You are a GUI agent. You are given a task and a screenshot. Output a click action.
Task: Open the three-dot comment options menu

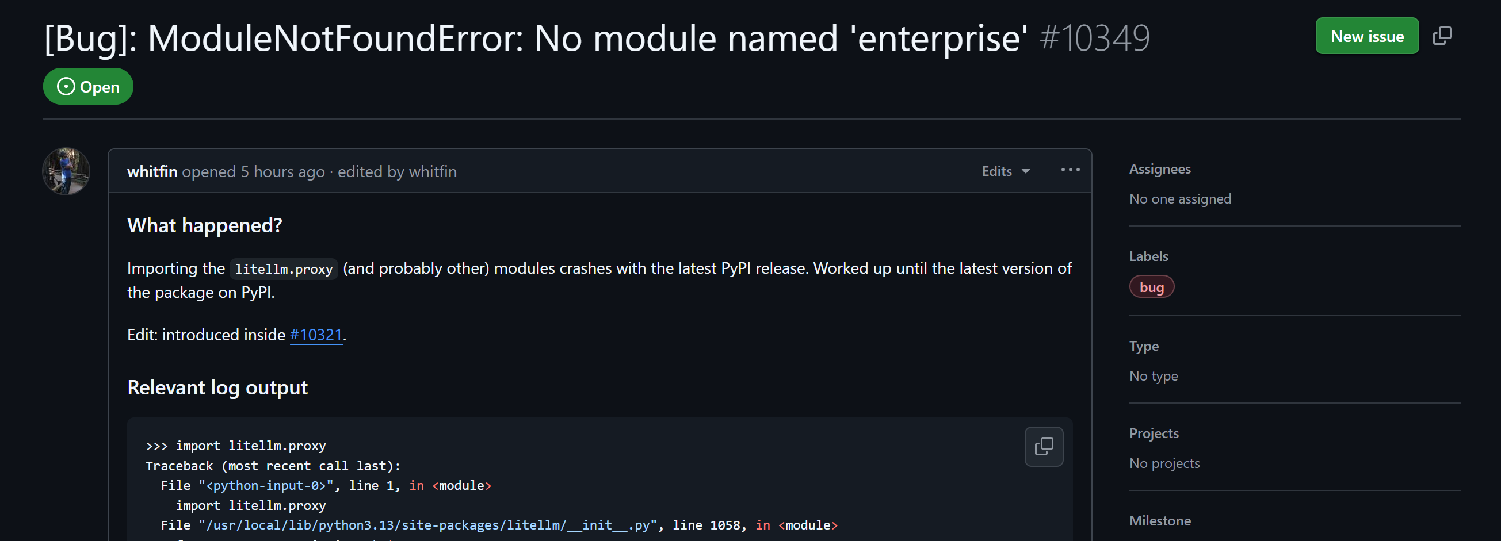[1071, 170]
